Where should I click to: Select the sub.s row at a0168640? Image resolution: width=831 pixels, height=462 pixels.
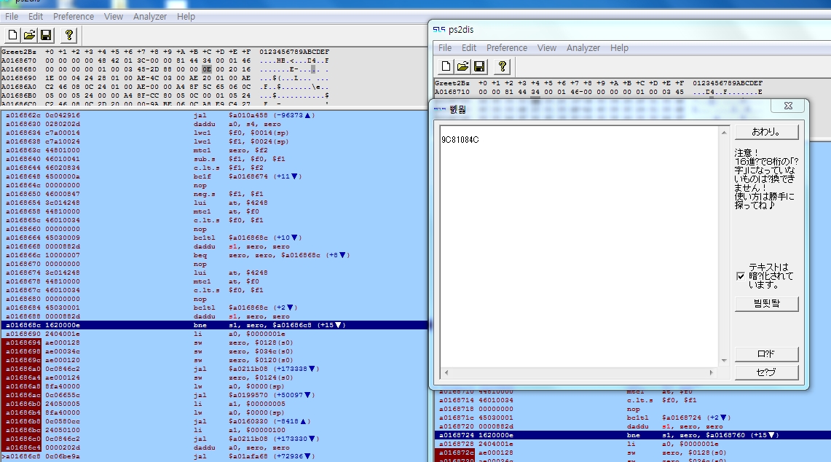pos(214,159)
